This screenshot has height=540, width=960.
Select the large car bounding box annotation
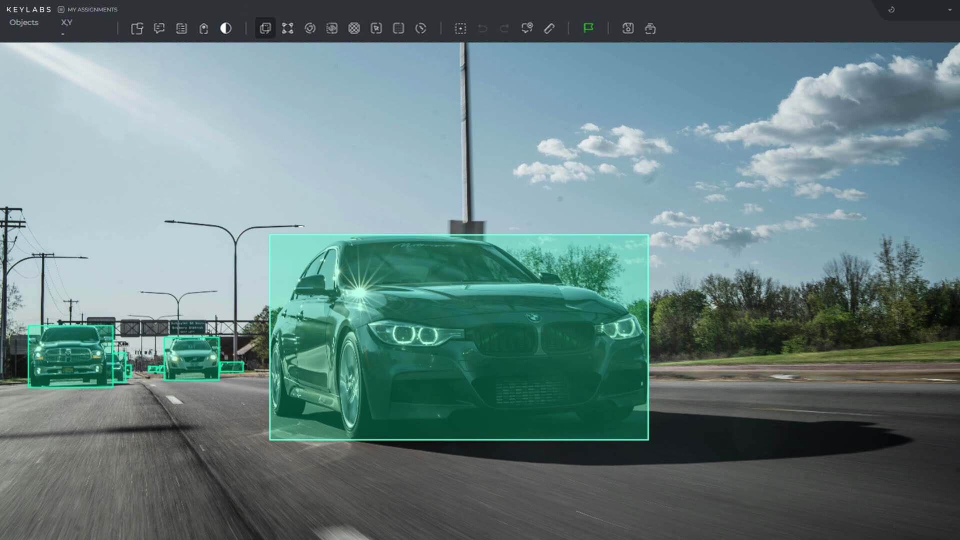(x=459, y=336)
